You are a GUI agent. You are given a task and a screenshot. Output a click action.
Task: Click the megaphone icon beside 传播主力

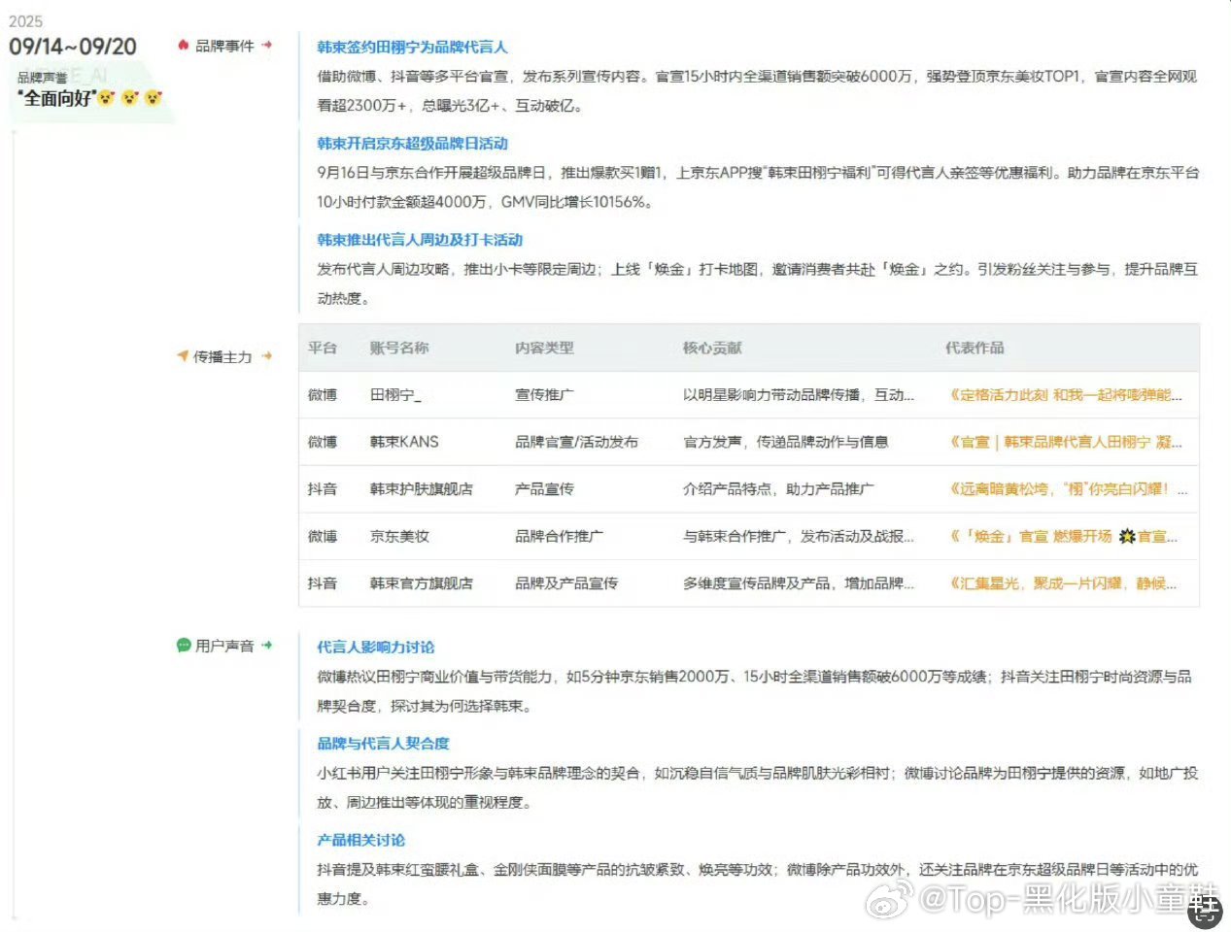(x=183, y=355)
